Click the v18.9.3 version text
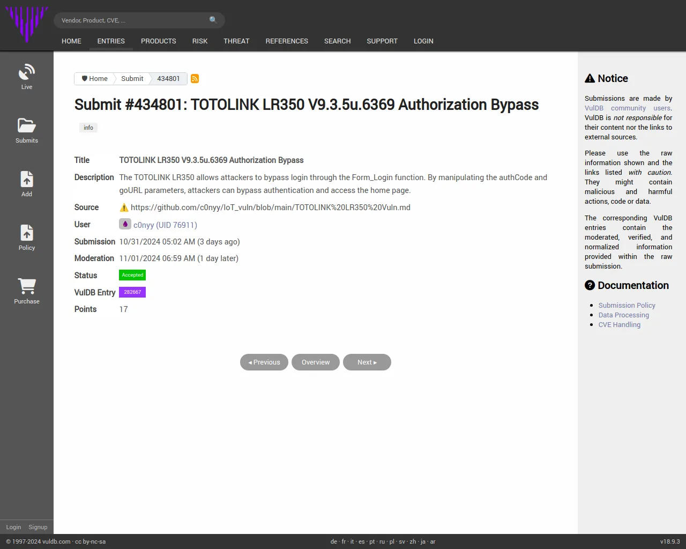The image size is (686, 549). coord(670,541)
